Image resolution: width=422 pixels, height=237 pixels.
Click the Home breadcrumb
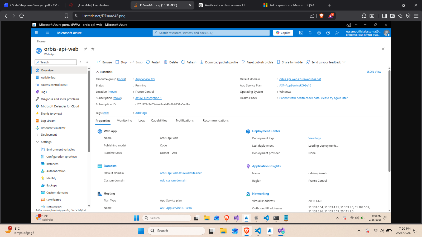(x=41, y=41)
